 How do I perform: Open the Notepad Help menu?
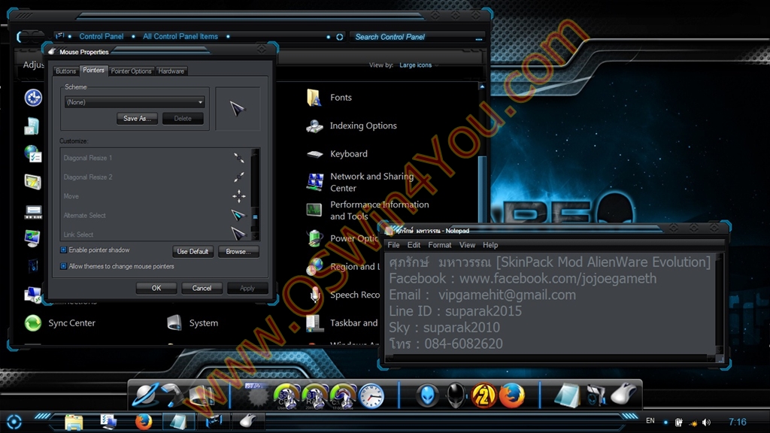(x=490, y=245)
